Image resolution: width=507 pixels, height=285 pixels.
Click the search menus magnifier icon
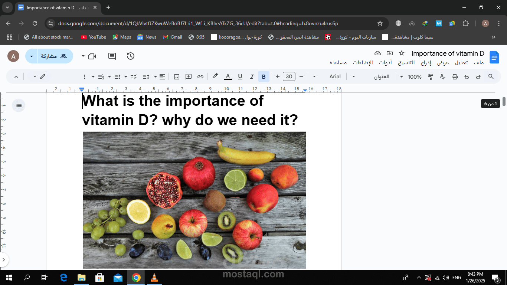[x=491, y=76]
